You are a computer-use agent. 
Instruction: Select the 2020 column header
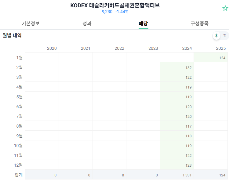pyautogui.click(x=52, y=48)
